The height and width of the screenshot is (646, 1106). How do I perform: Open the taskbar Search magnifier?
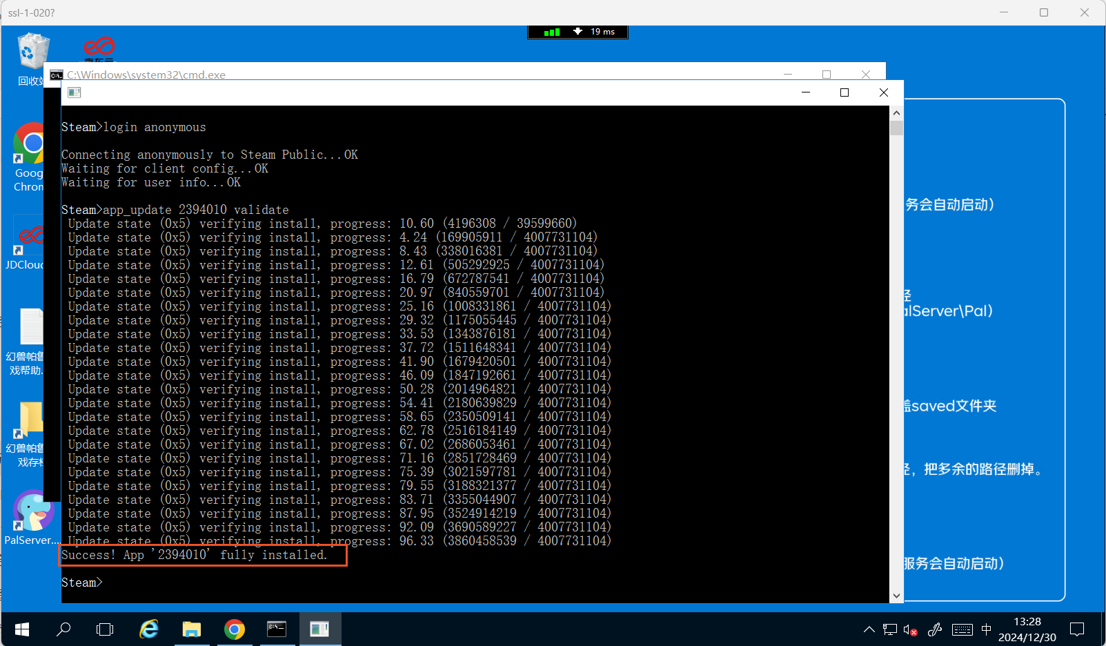click(x=63, y=629)
